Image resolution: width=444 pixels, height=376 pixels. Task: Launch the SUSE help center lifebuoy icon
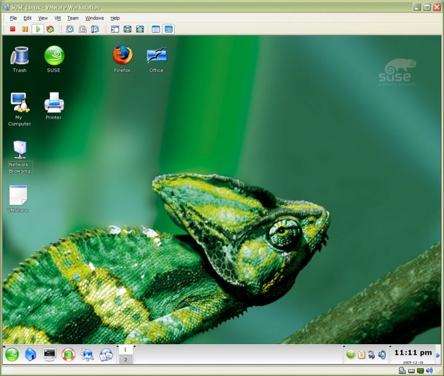(68, 354)
